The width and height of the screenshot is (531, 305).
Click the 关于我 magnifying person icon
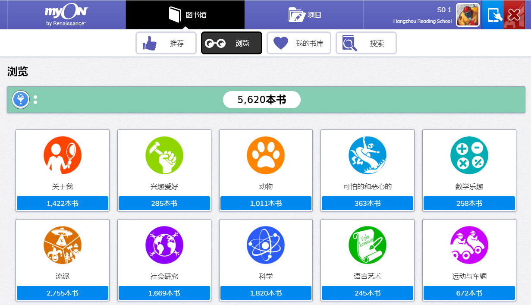(x=62, y=156)
